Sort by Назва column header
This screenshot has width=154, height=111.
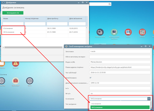tap(13, 18)
